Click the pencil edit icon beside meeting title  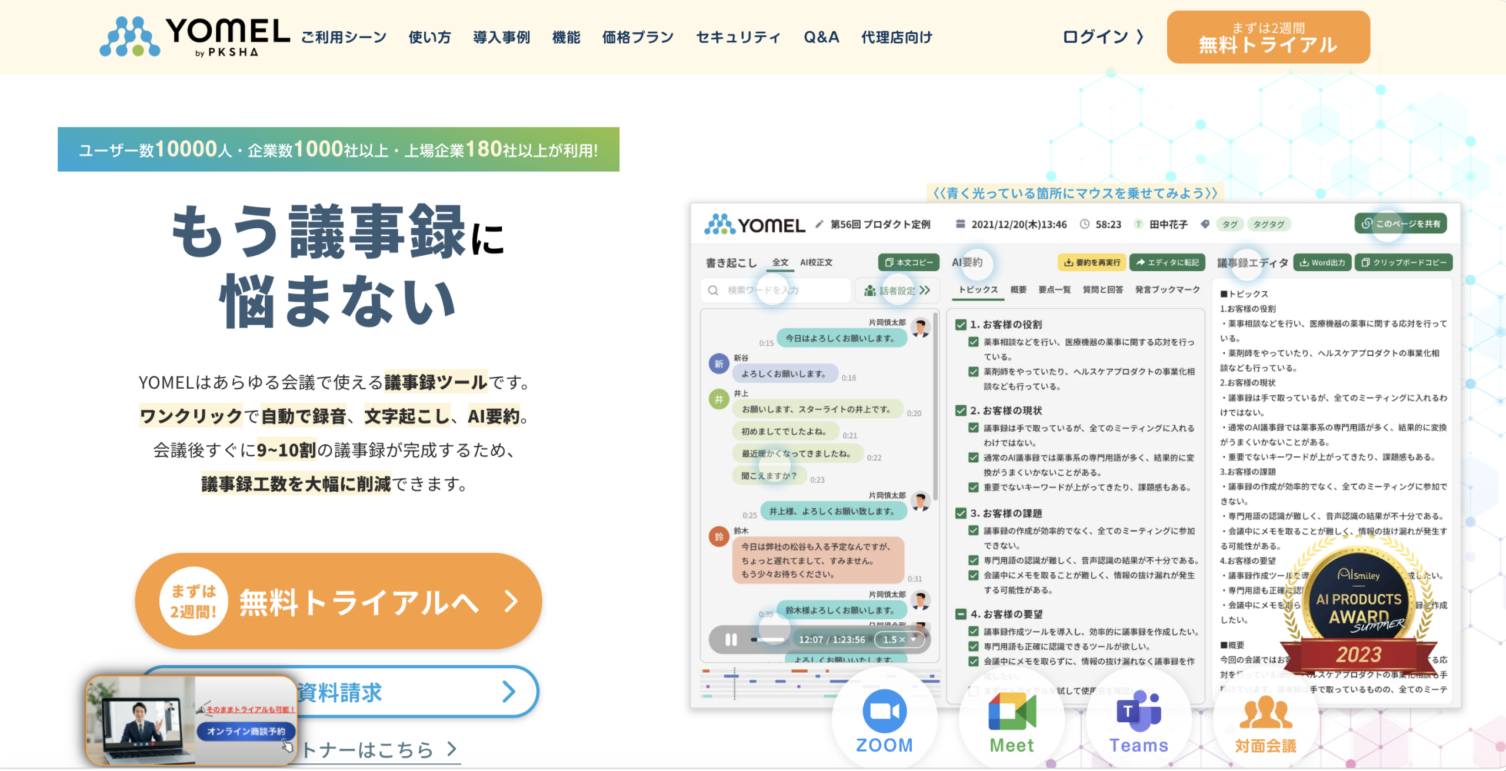pos(819,224)
